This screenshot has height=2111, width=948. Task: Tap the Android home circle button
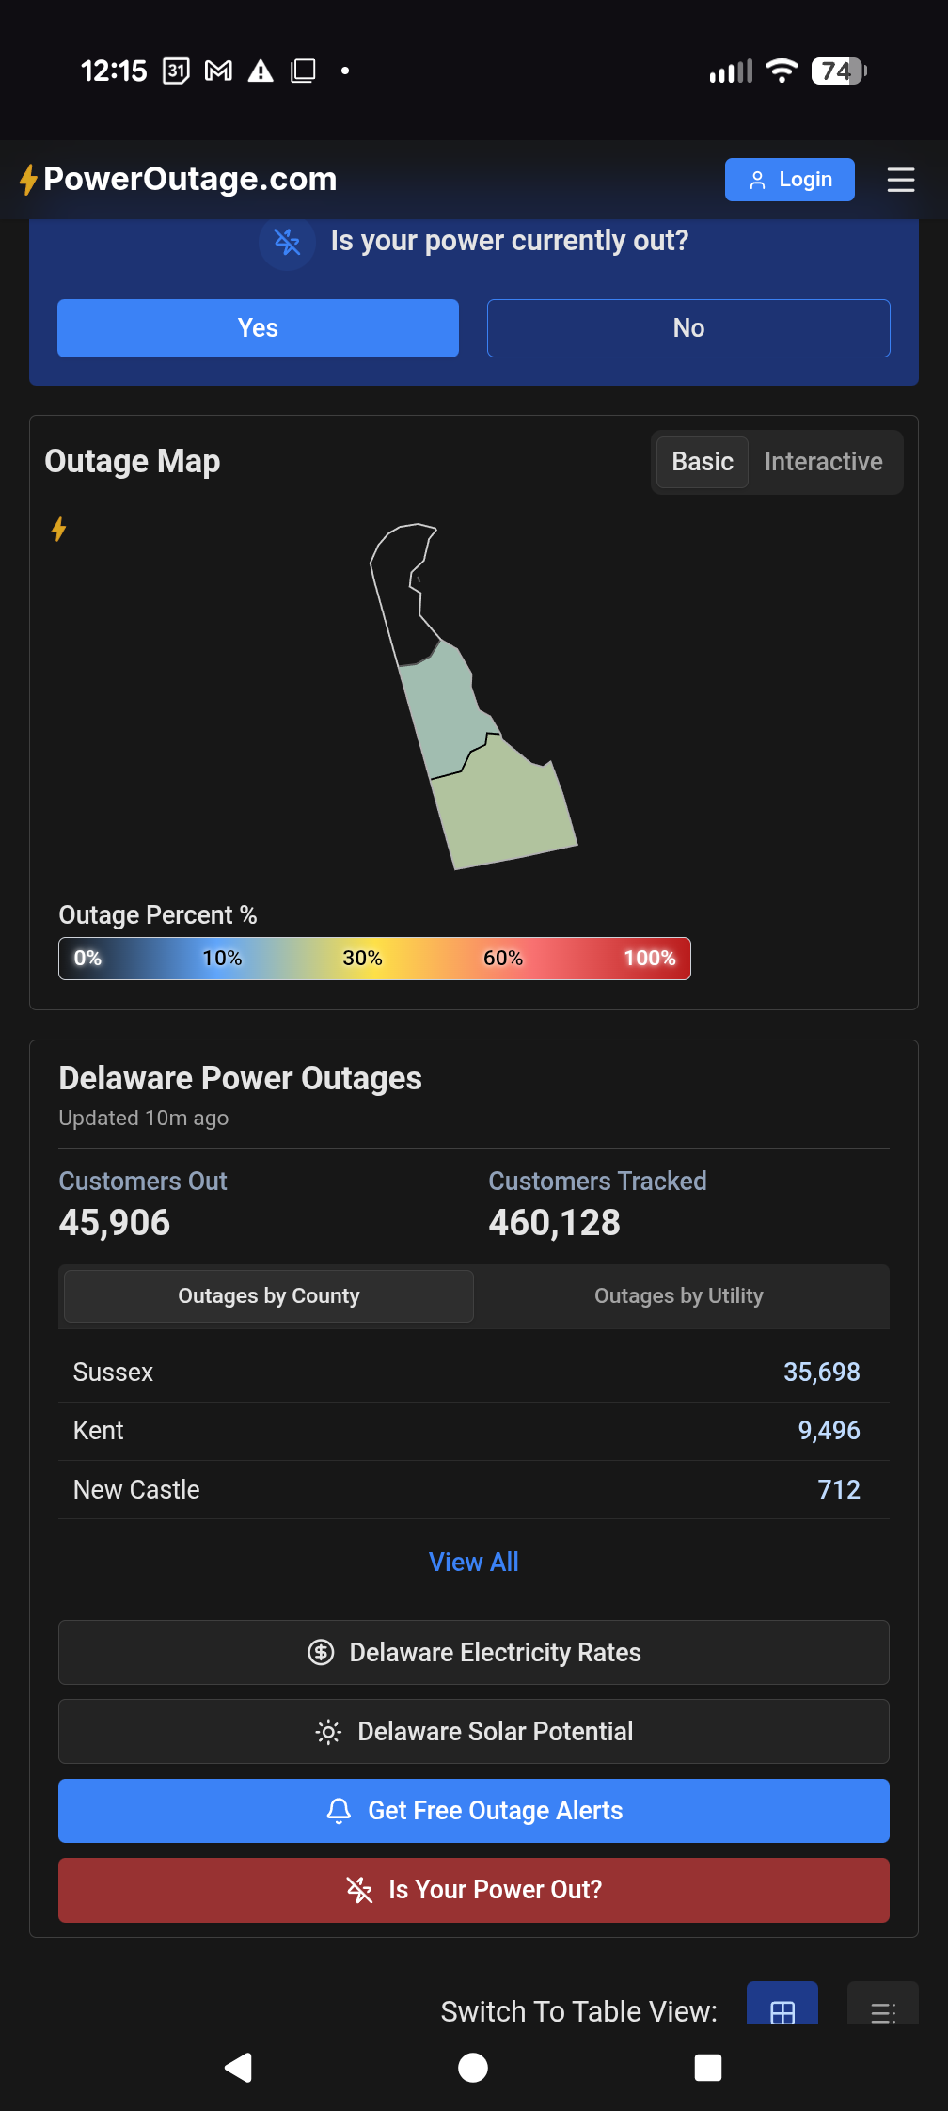(x=473, y=2067)
